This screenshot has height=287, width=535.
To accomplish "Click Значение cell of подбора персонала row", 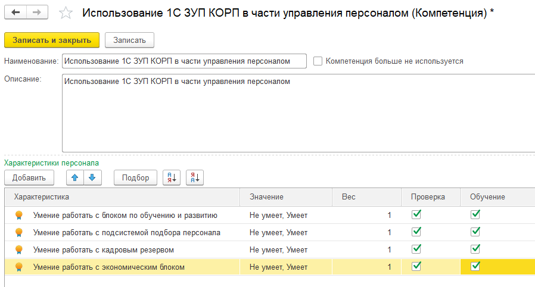I will pyautogui.click(x=286, y=232).
